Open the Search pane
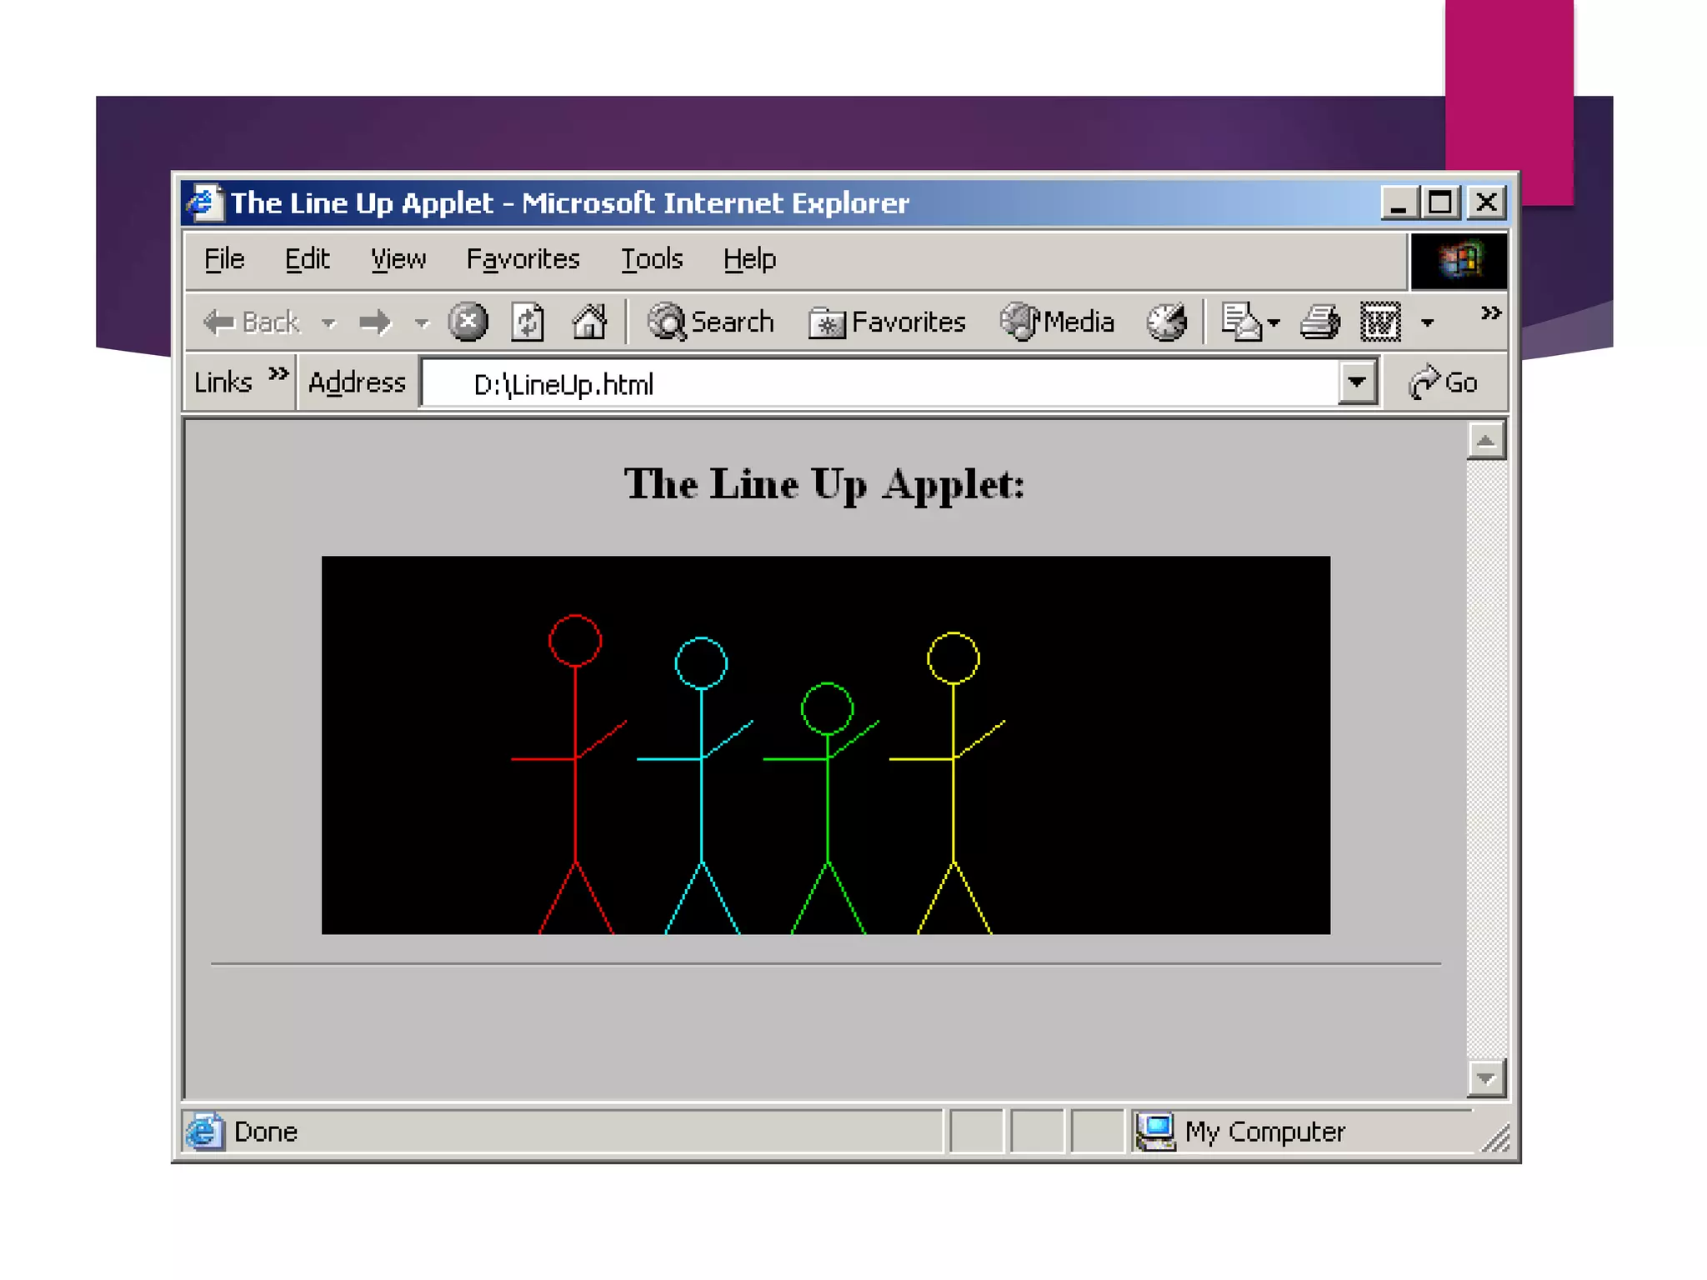 (x=711, y=322)
